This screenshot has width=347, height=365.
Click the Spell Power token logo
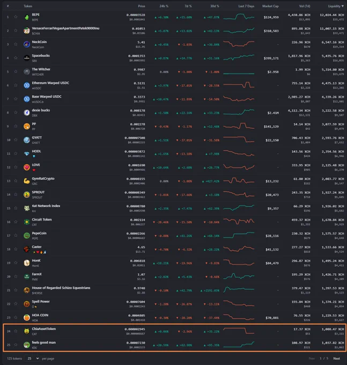[27, 304]
